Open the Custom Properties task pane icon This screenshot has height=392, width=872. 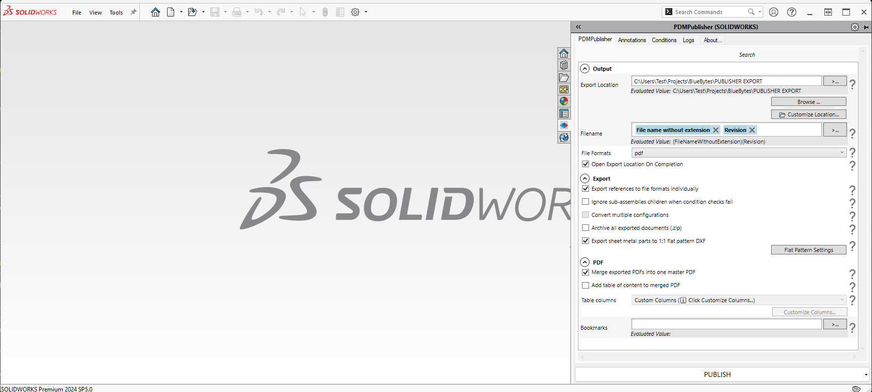pyautogui.click(x=564, y=113)
